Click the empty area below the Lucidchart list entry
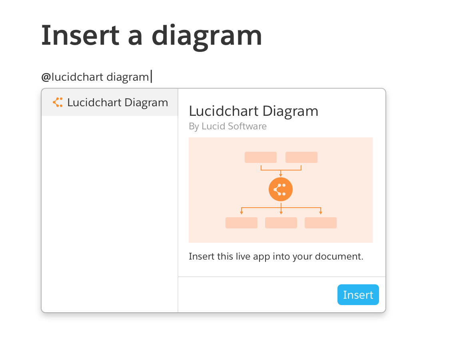Image resolution: width=471 pixels, height=349 pixels. [x=110, y=212]
